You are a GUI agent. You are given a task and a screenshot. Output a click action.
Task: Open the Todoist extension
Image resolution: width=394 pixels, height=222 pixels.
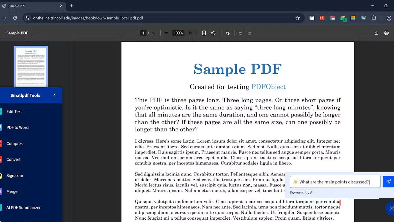click(x=322, y=18)
